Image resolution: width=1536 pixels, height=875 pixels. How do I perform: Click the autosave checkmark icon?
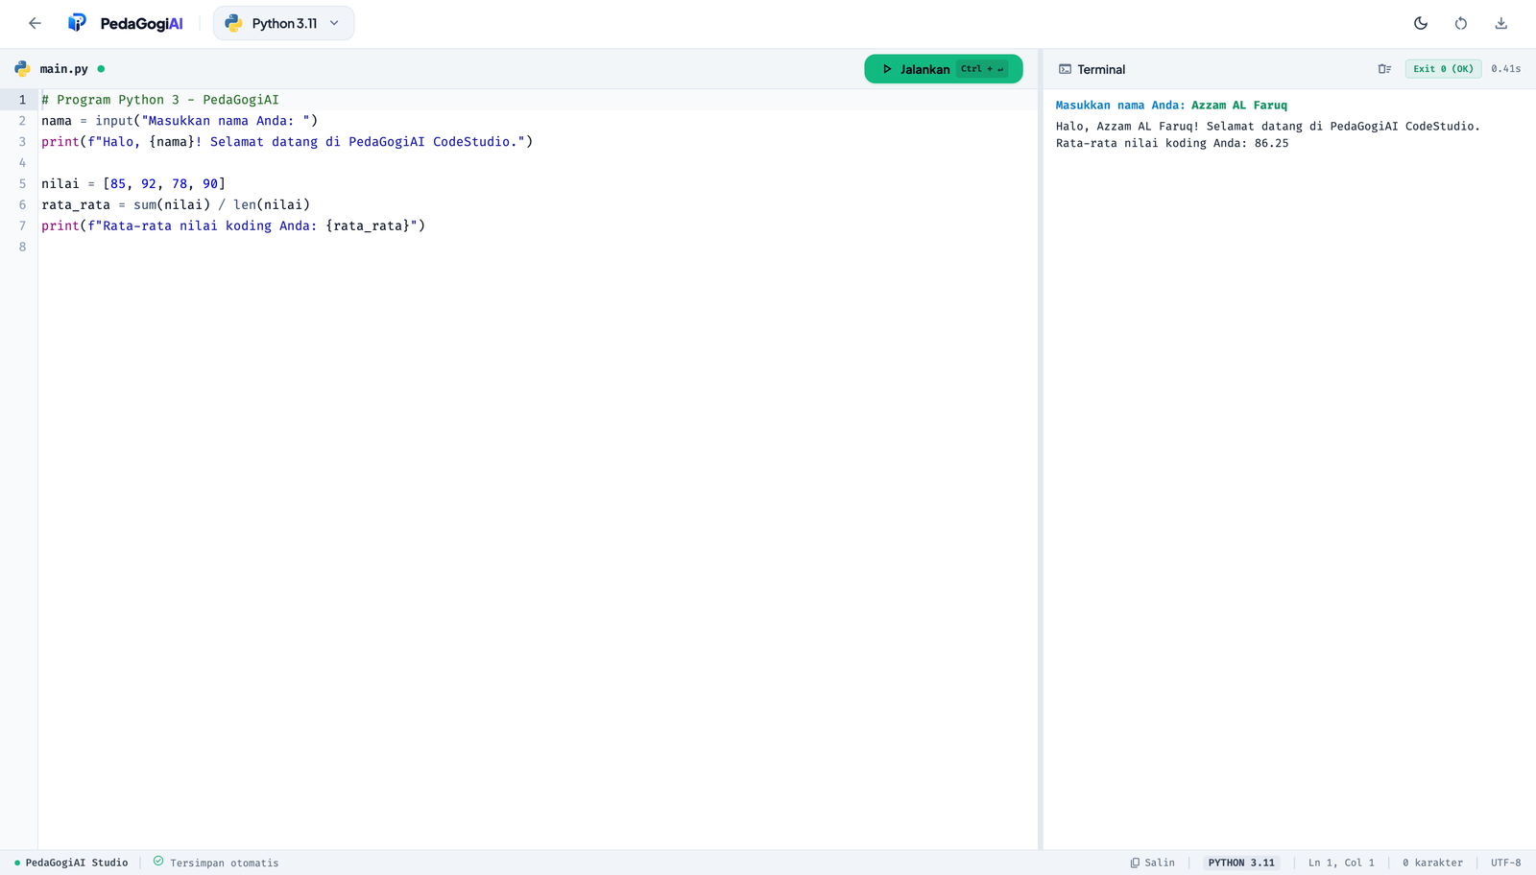pos(158,862)
